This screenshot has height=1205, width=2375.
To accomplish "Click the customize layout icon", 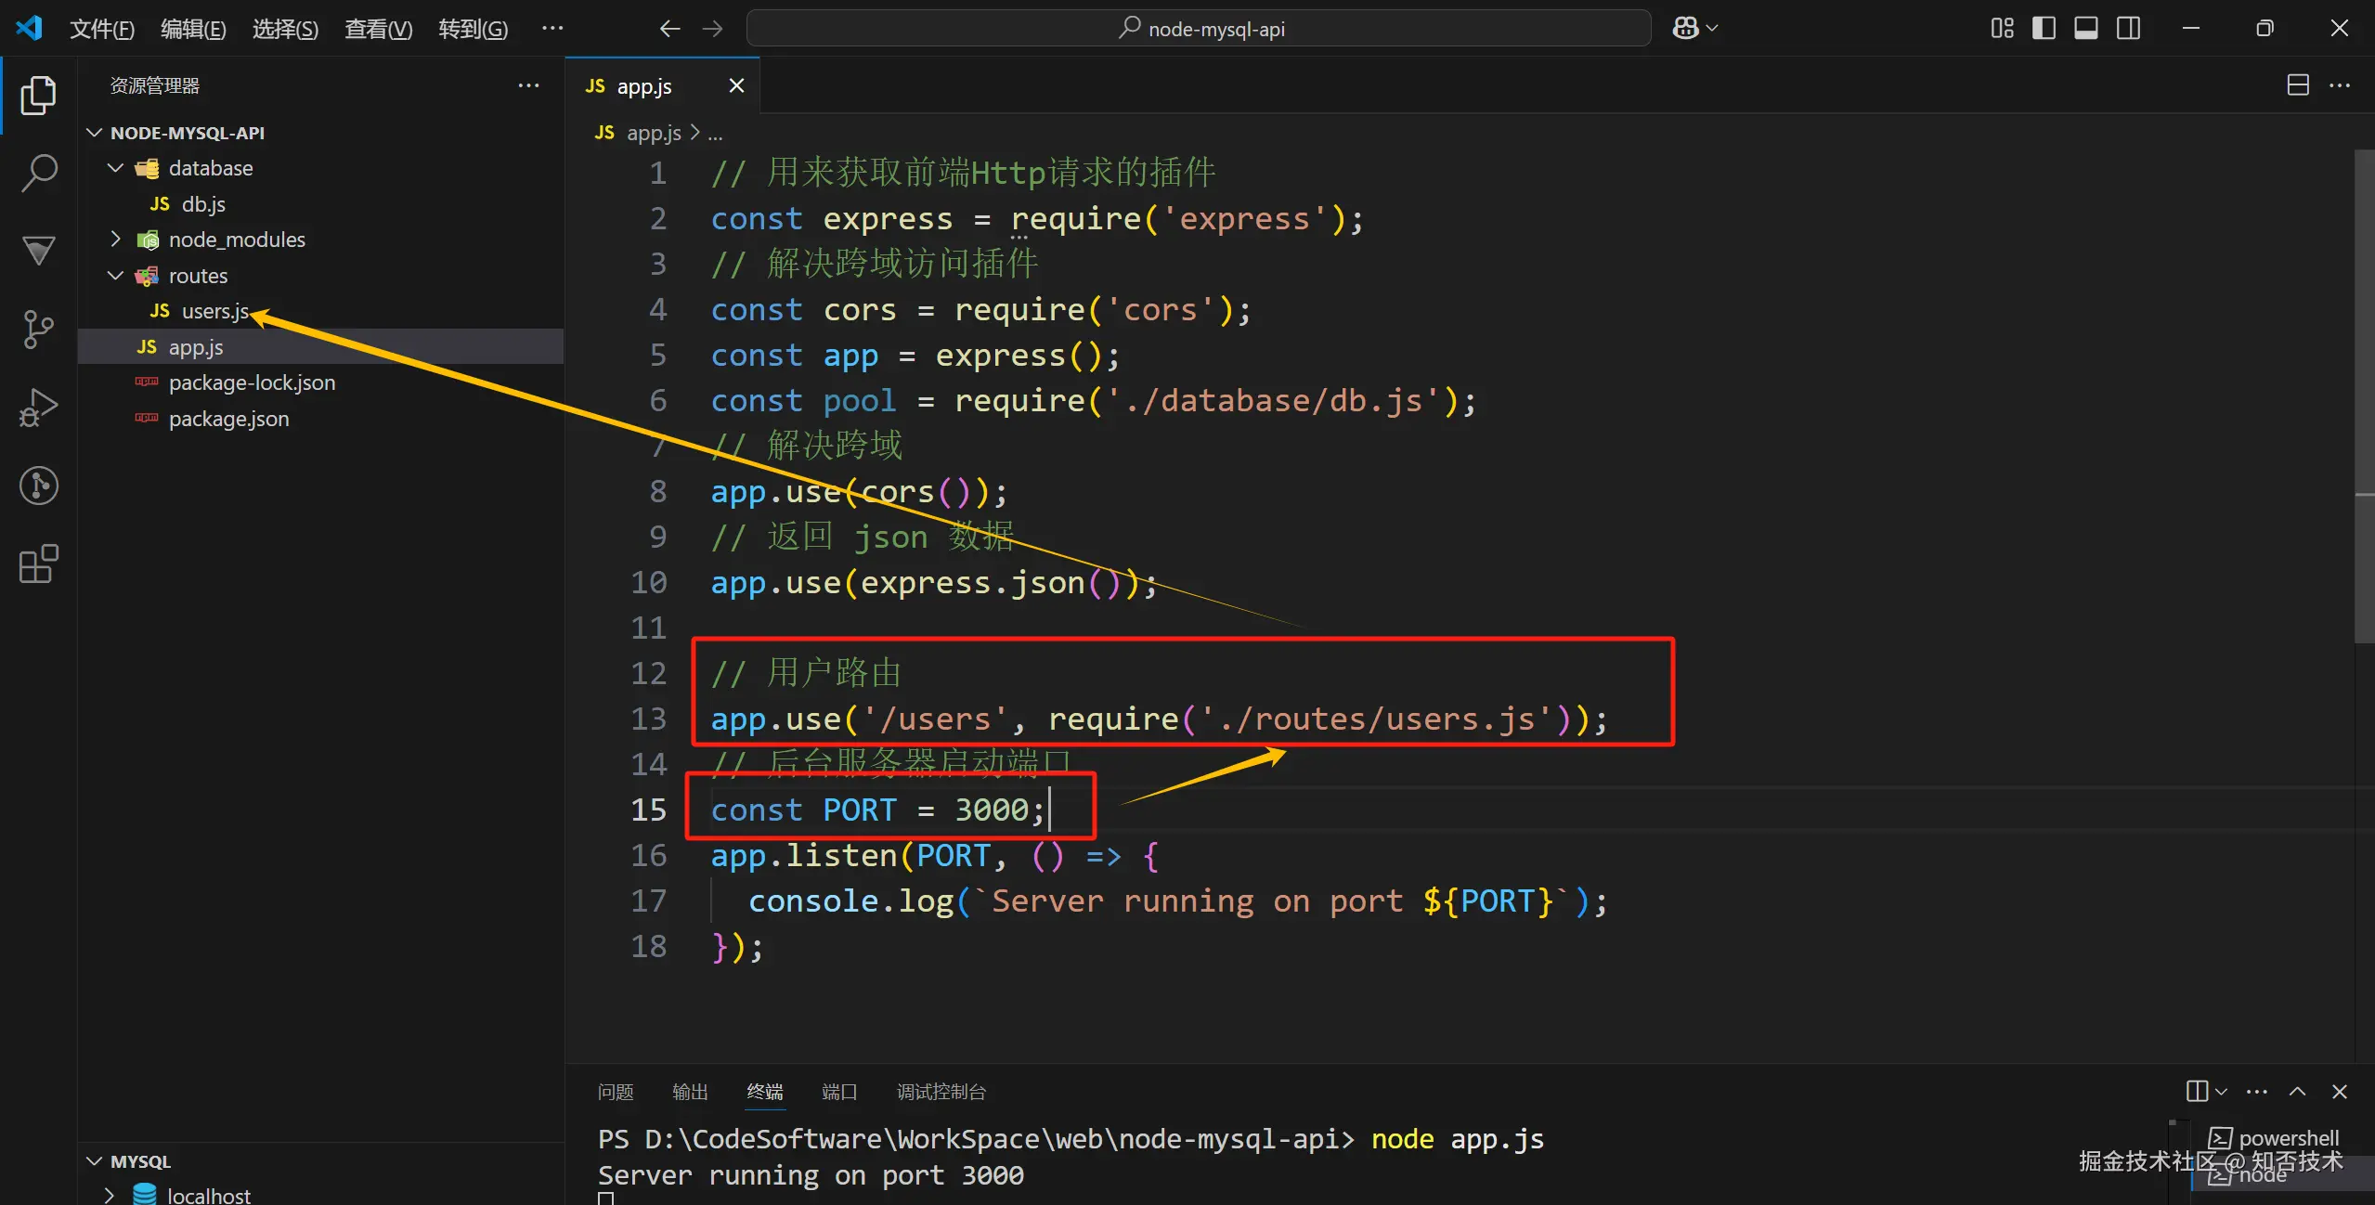I will (2002, 29).
